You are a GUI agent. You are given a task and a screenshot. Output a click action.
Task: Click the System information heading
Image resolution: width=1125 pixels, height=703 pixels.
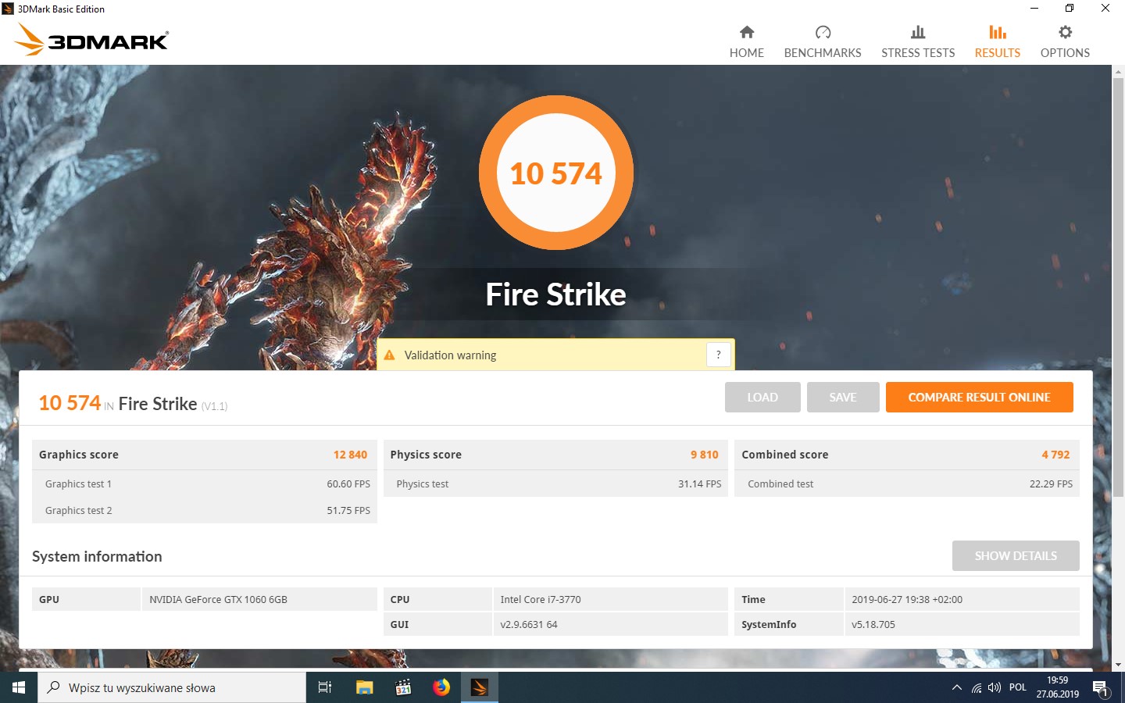point(97,556)
